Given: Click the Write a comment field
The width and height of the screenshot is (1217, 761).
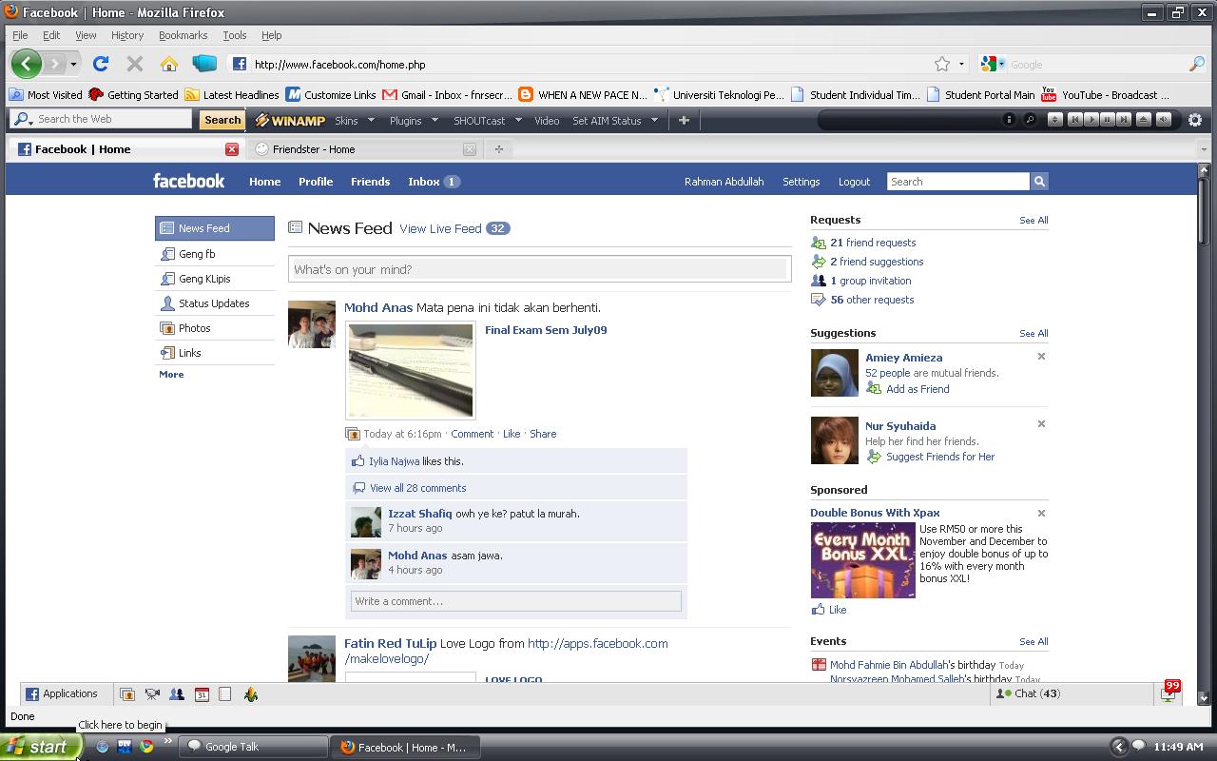Looking at the screenshot, I should 516,601.
